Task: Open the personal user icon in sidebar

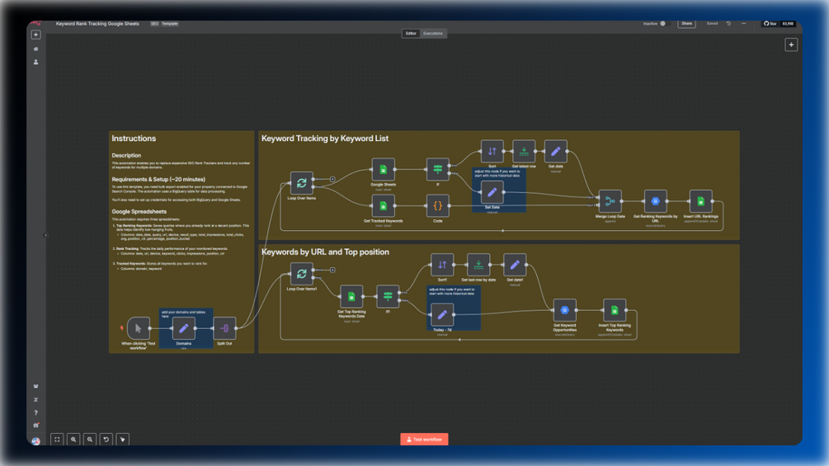Action: coord(36,63)
